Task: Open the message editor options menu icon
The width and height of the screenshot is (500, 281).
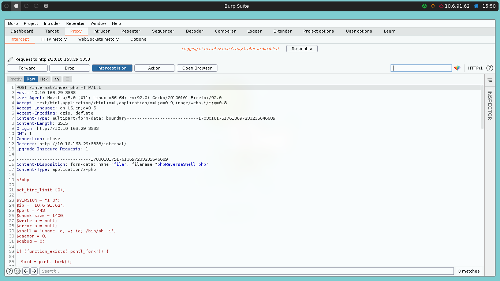Action: [68, 79]
